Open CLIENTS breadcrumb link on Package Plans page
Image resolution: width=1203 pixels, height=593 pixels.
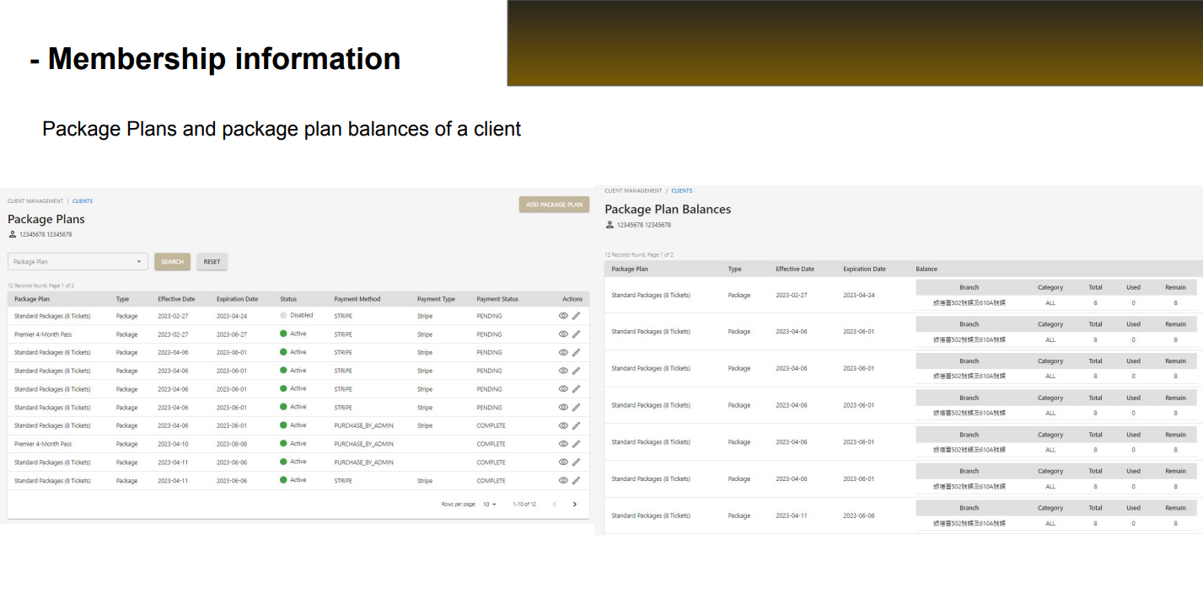coord(83,201)
